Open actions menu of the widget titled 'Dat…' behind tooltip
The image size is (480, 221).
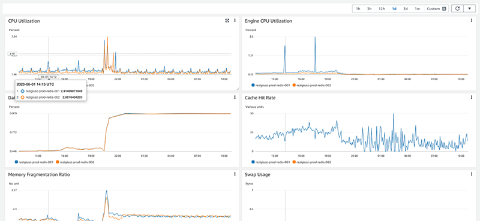tap(235, 97)
